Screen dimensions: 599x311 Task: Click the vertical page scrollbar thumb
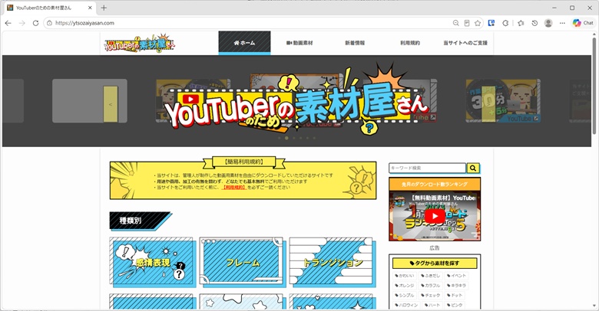pos(594,86)
